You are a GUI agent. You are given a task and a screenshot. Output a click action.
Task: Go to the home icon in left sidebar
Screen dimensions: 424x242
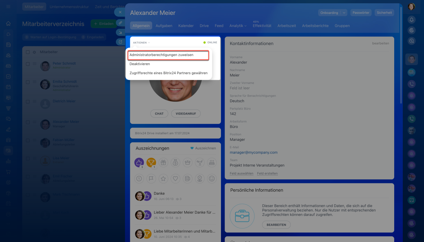click(x=8, y=24)
